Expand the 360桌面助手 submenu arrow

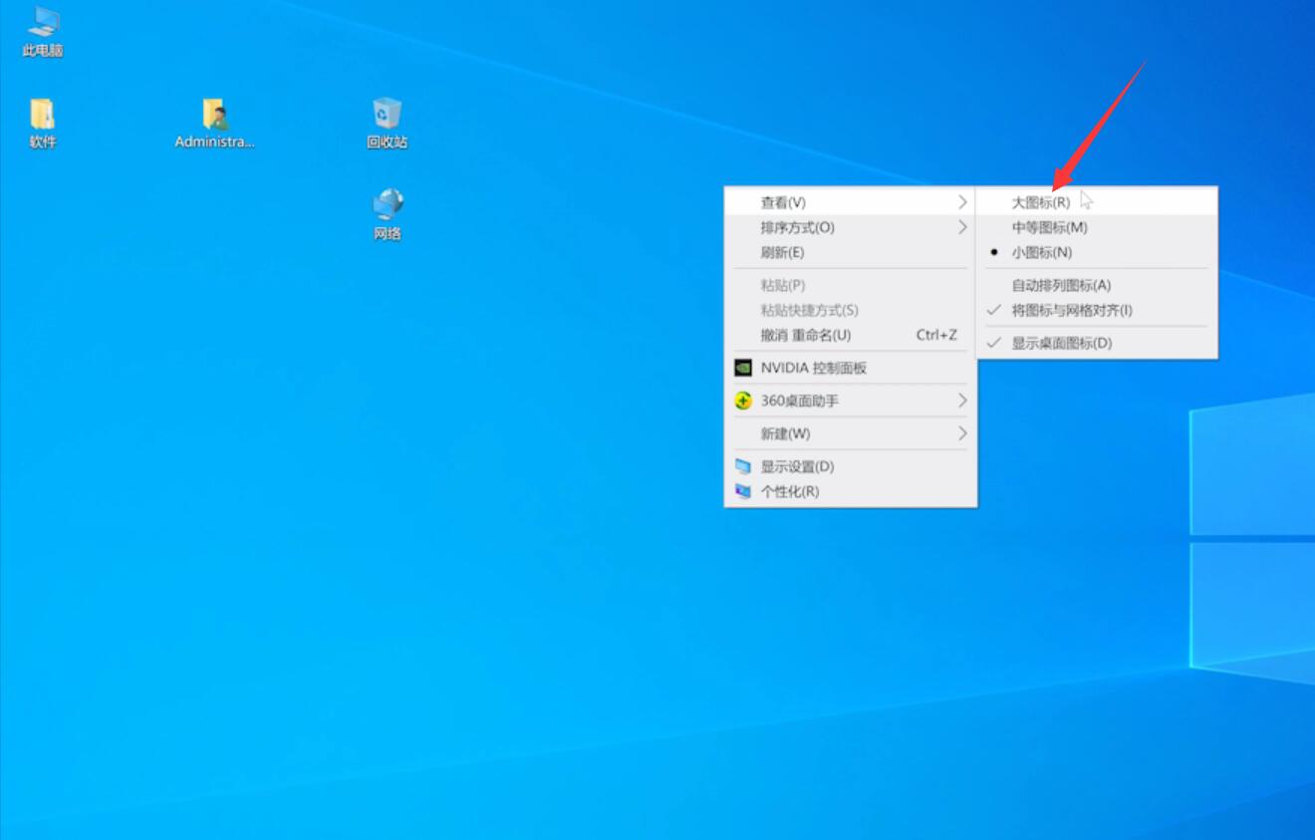pos(962,401)
